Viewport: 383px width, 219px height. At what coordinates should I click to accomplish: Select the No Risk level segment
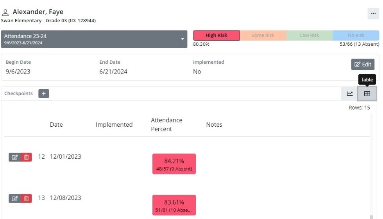[356, 35]
